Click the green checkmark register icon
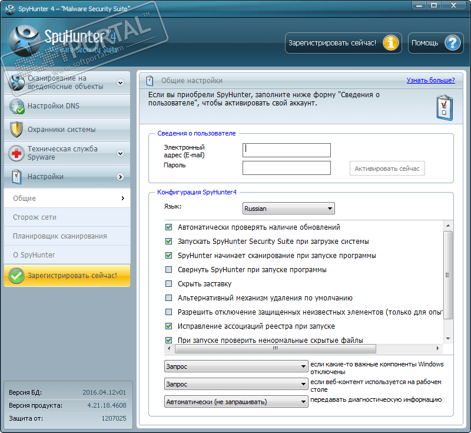The image size is (471, 433). click(x=16, y=276)
